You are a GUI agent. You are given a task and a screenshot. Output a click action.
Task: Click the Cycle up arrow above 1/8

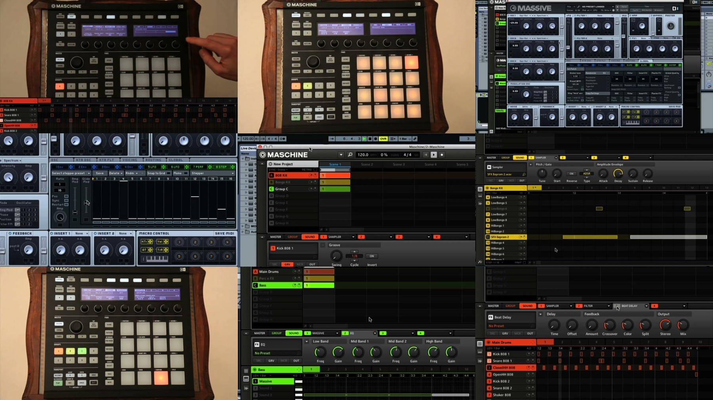click(355, 252)
